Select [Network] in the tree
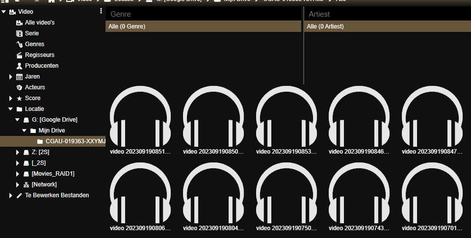 point(44,185)
